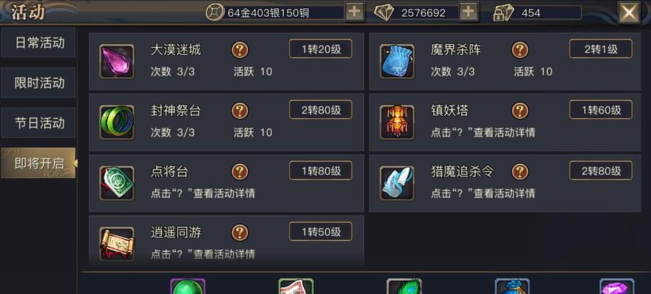Open help question mark for 逍遥同游
The height and width of the screenshot is (294, 651).
point(240,233)
